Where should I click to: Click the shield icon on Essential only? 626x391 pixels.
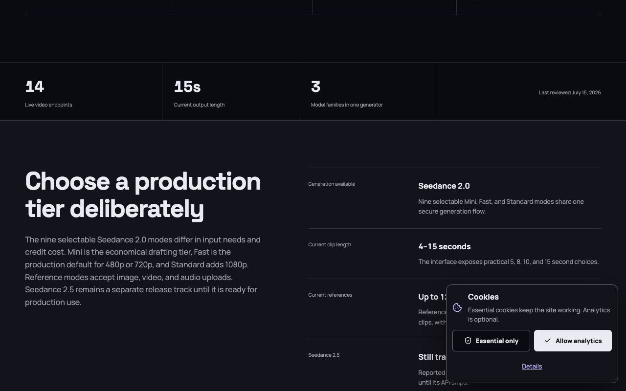point(468,341)
